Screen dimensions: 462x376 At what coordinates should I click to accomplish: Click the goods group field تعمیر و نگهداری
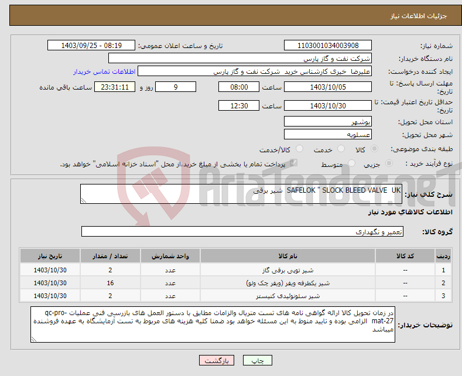click(242, 231)
